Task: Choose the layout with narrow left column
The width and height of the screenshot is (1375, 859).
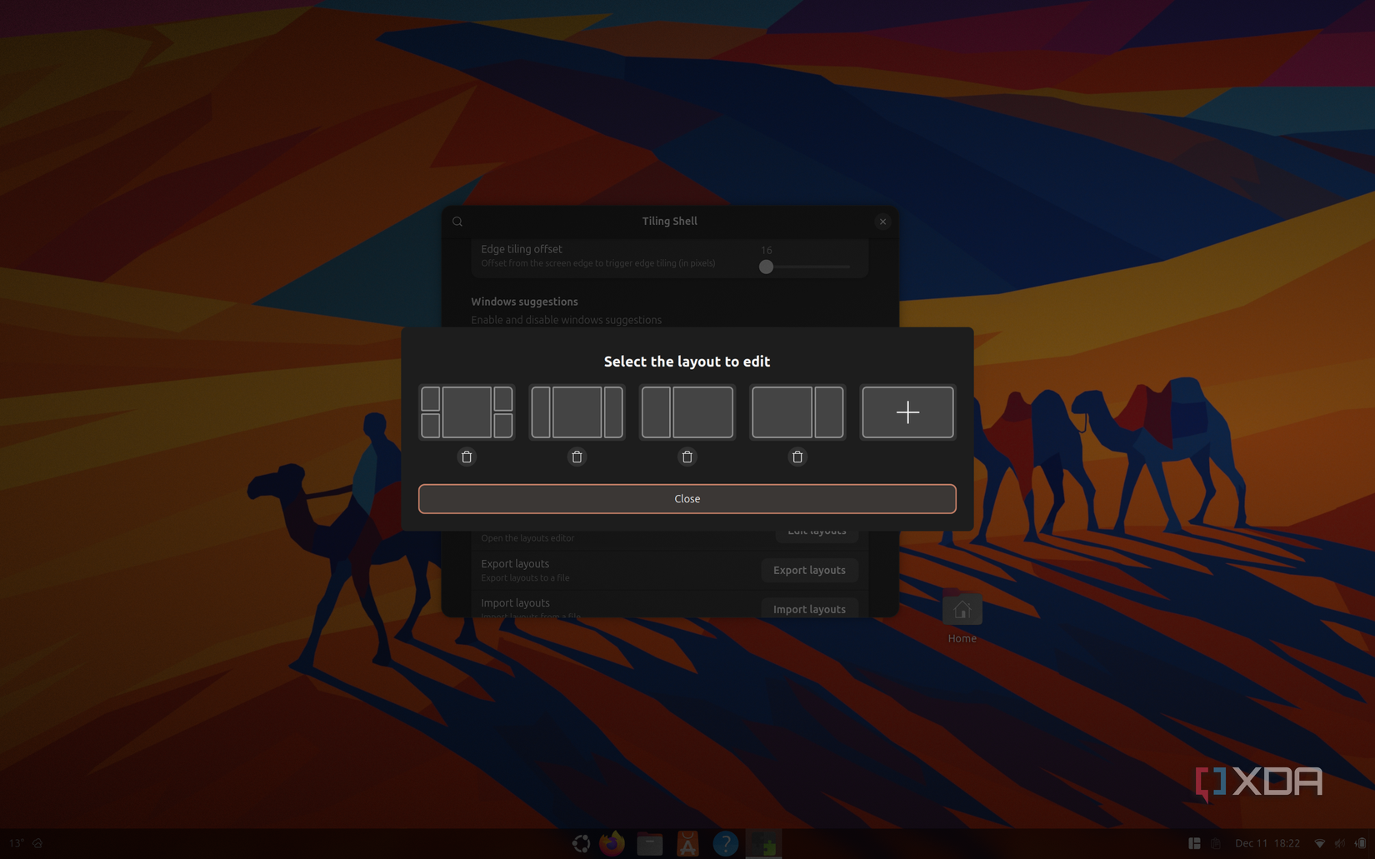Action: tap(687, 412)
